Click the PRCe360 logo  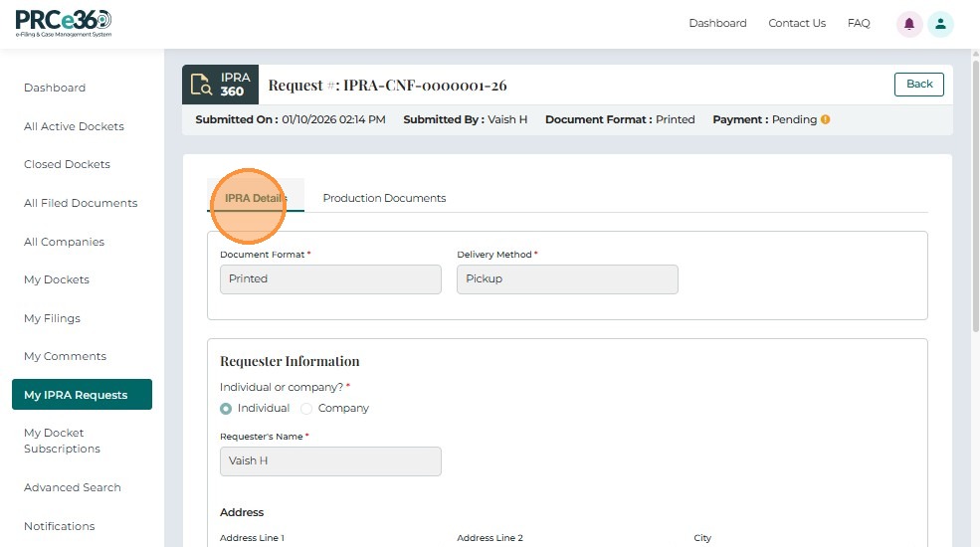(64, 23)
